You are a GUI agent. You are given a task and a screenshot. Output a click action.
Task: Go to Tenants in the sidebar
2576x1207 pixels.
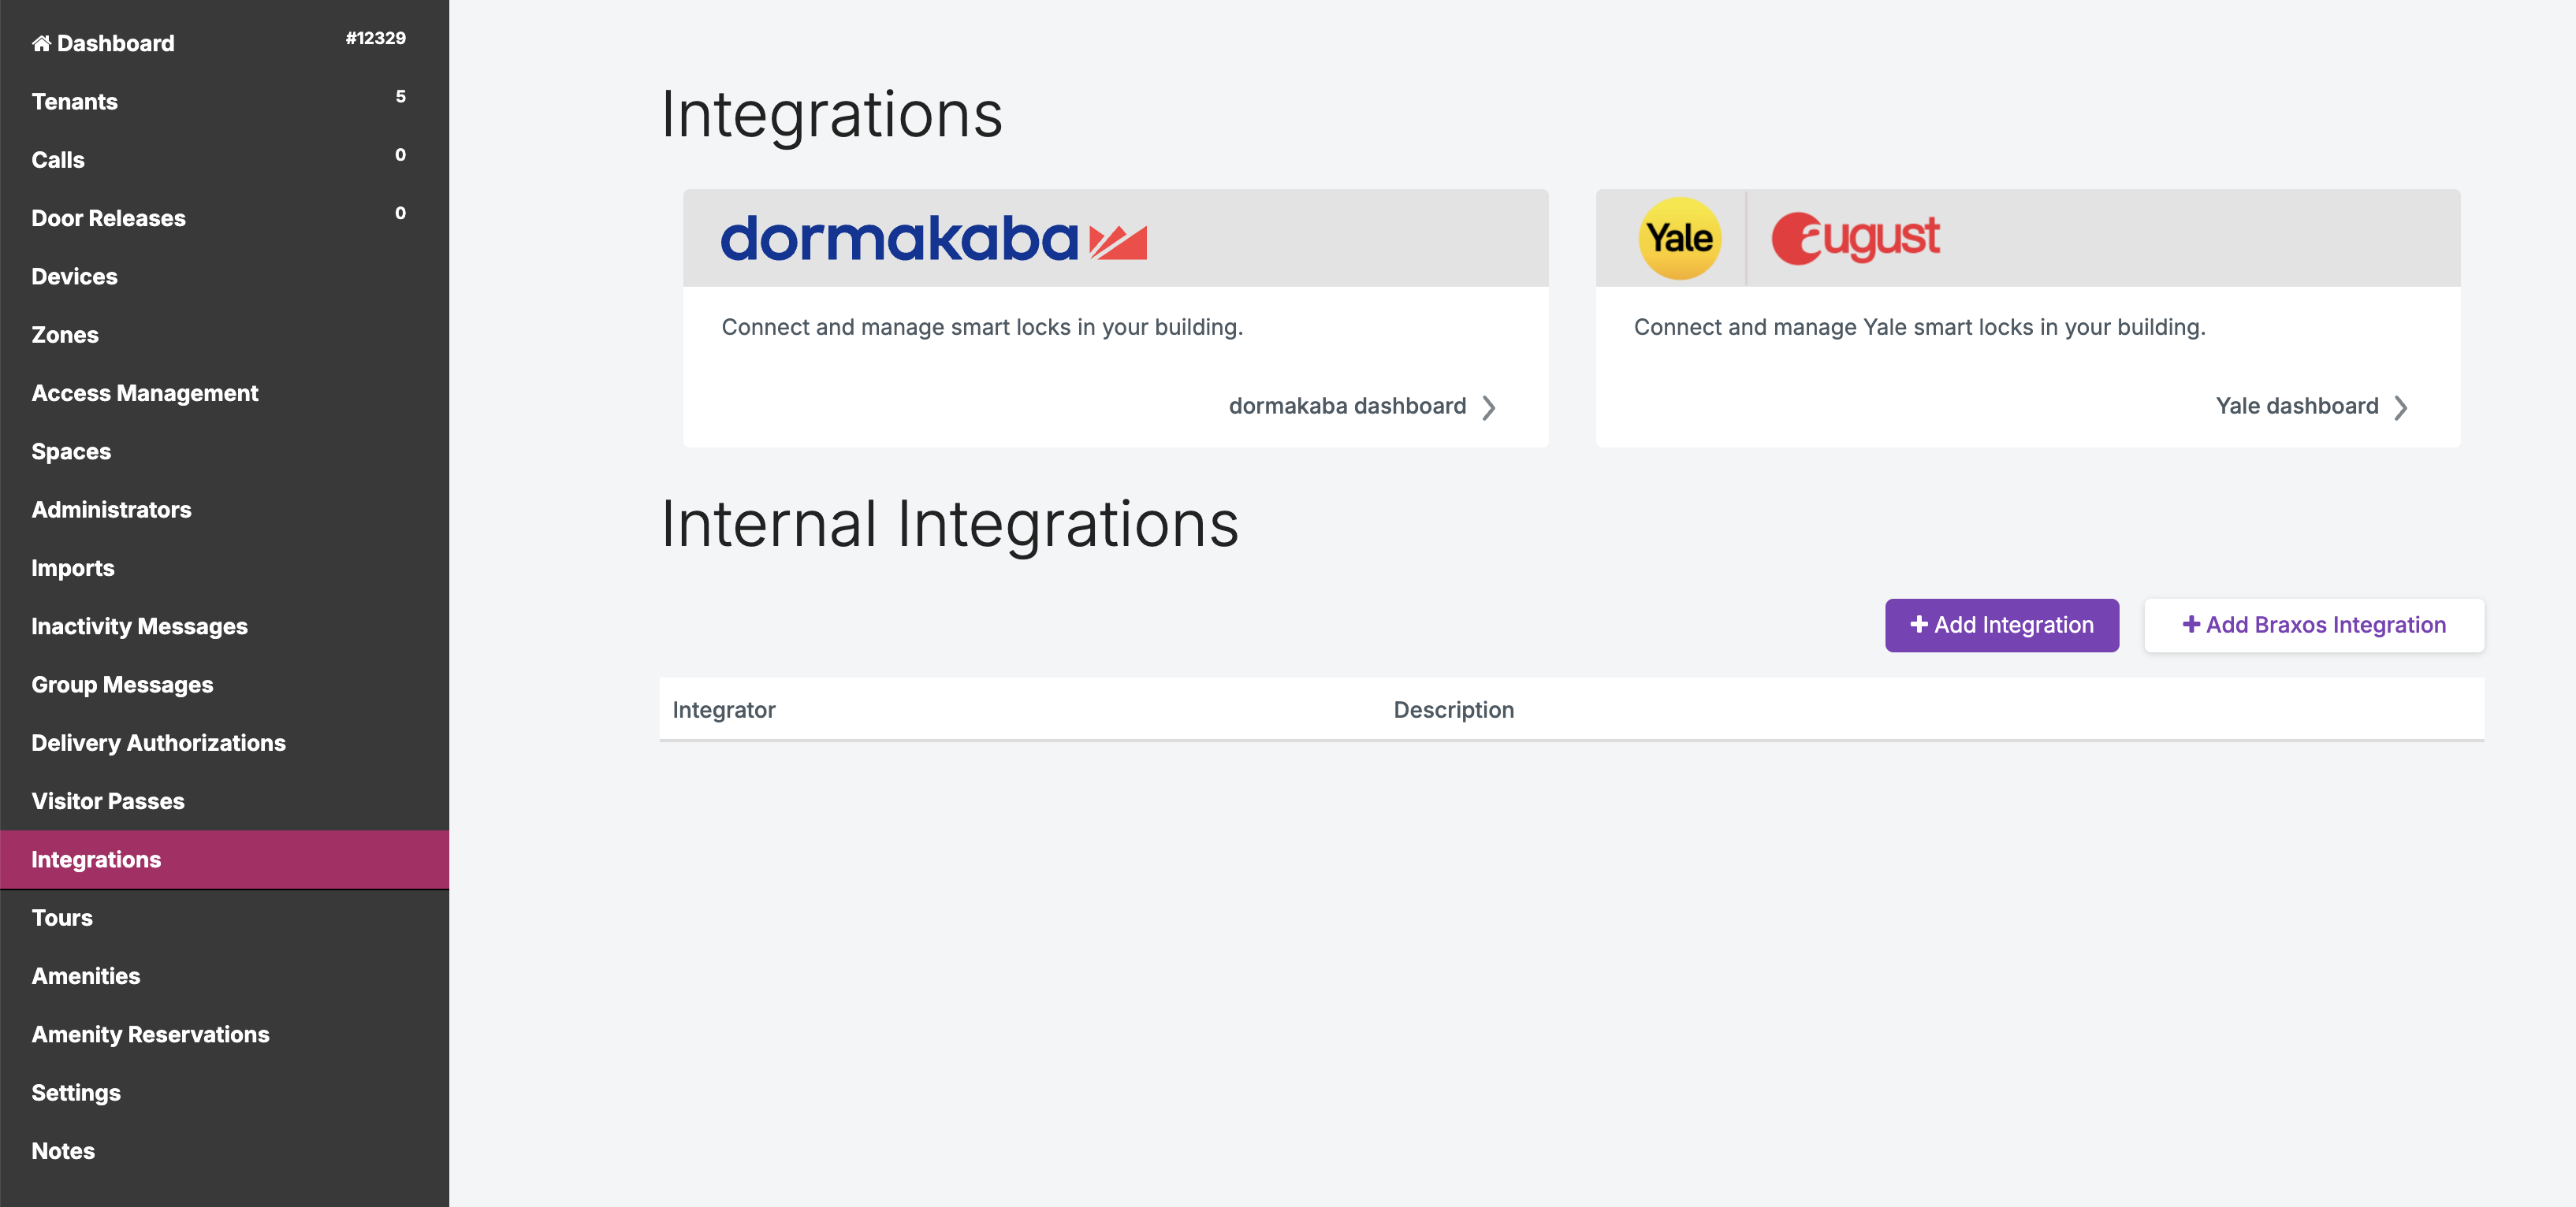[x=75, y=102]
